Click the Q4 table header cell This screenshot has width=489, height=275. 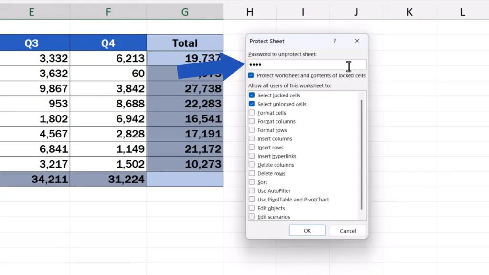coord(108,43)
